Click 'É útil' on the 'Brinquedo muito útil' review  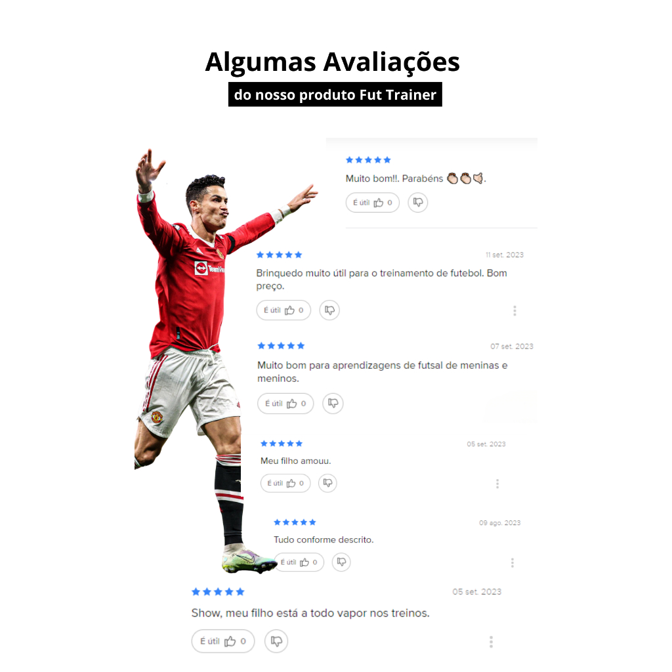(283, 310)
